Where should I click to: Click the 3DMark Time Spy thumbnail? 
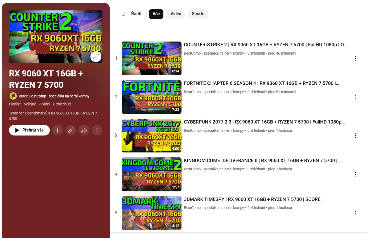click(151, 213)
